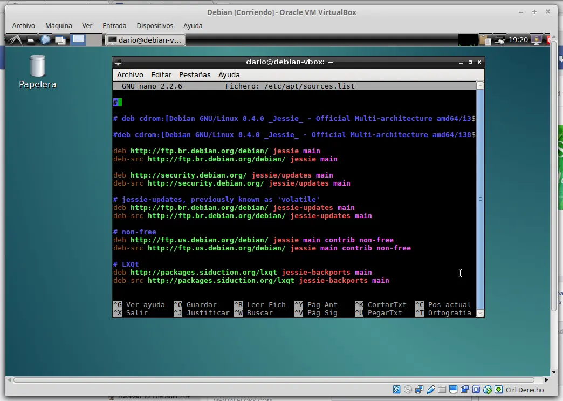Open the terminal's Pestañas menu
The image size is (563, 401).
(x=195, y=74)
